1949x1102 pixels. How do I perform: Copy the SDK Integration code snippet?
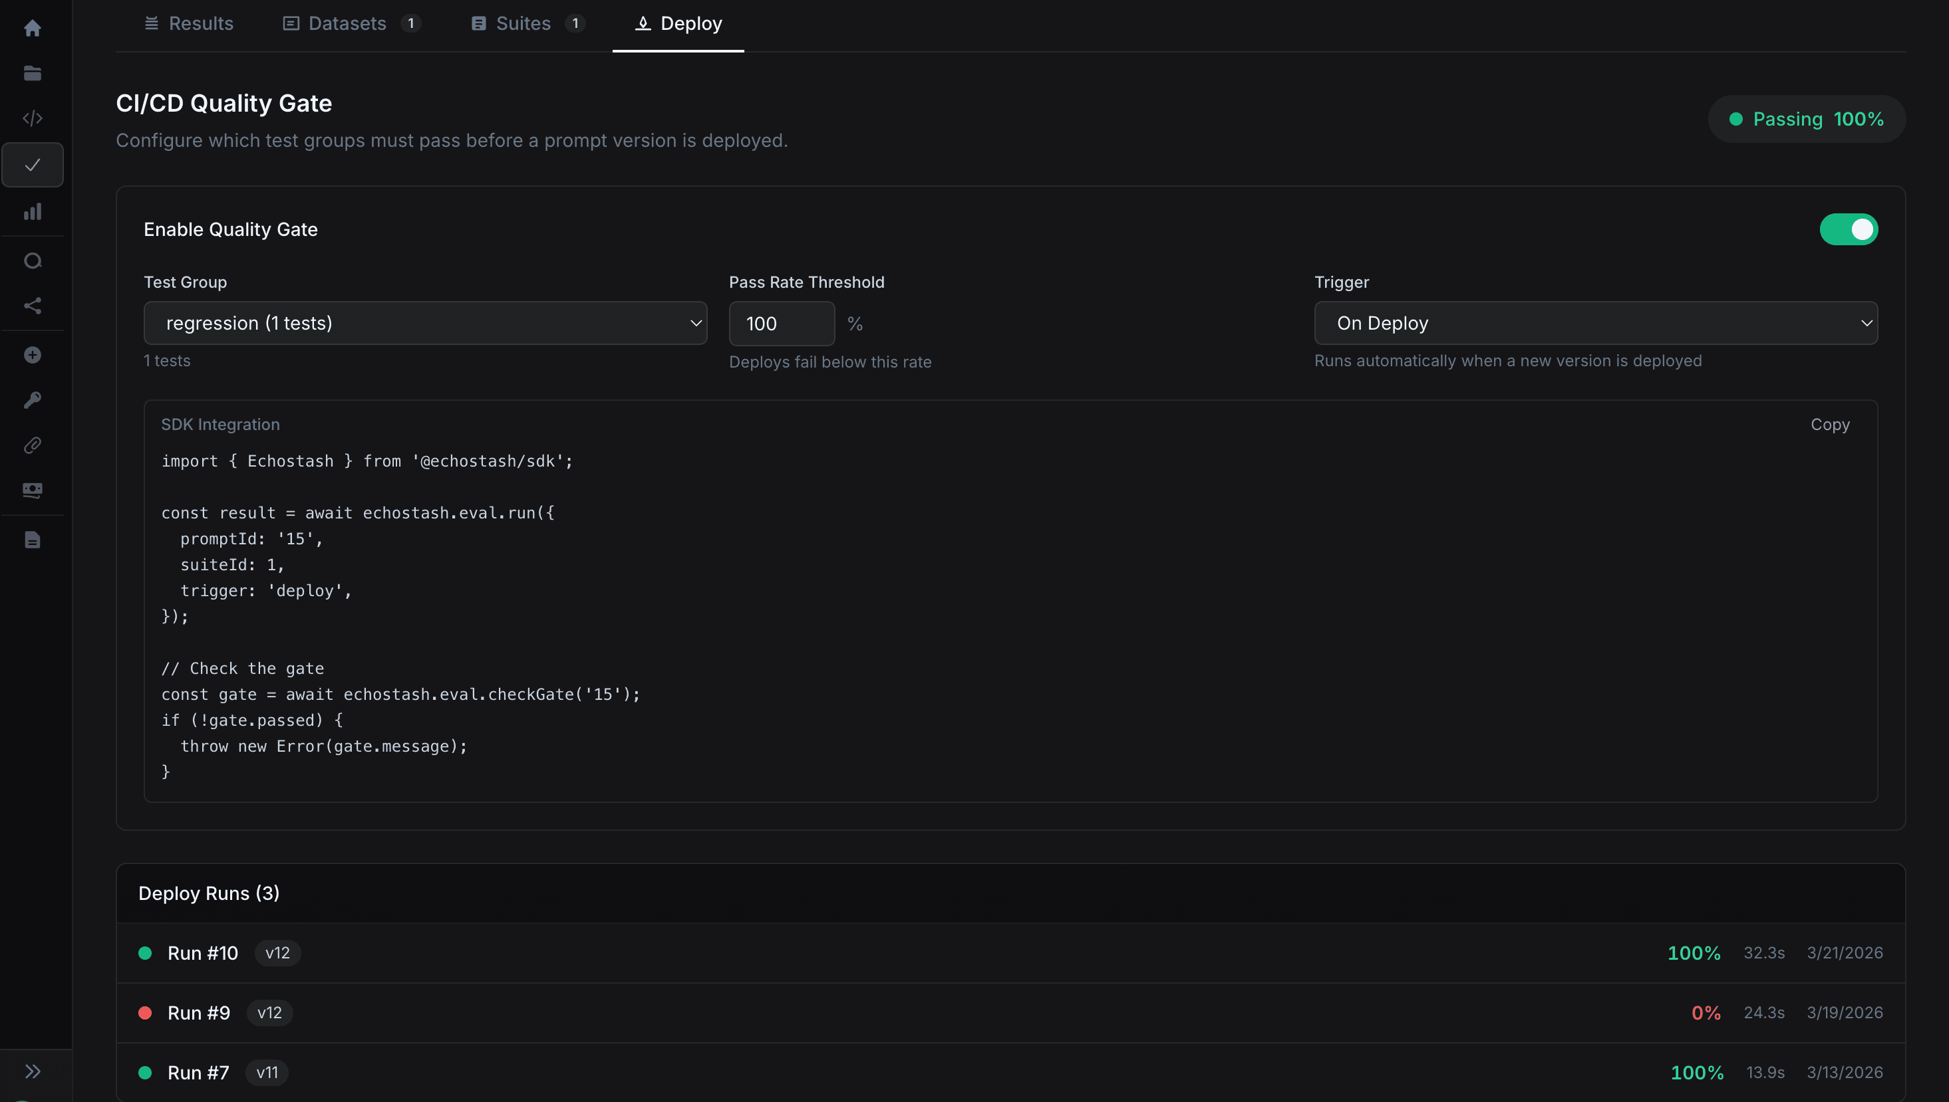click(x=1829, y=425)
